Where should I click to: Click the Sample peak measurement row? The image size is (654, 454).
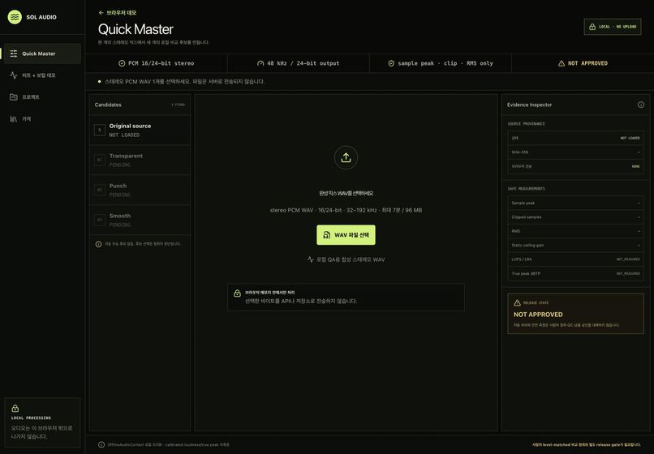click(575, 203)
